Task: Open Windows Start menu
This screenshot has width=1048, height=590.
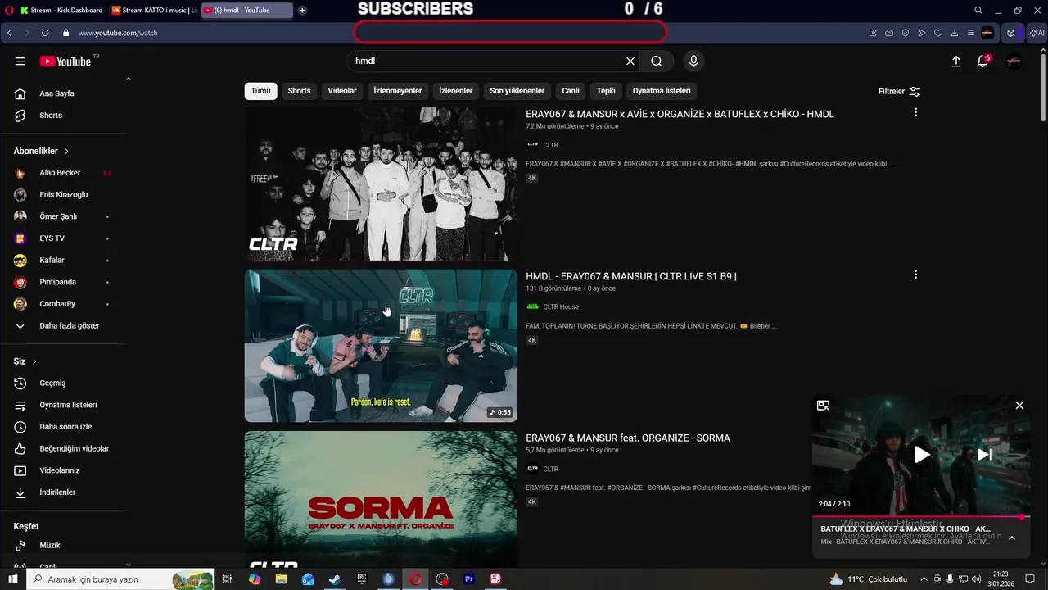Action: click(x=12, y=579)
